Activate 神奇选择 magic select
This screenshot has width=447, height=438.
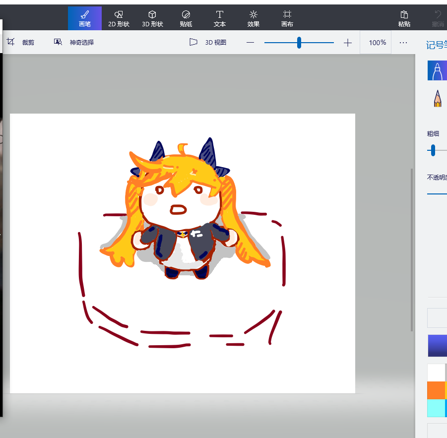74,43
